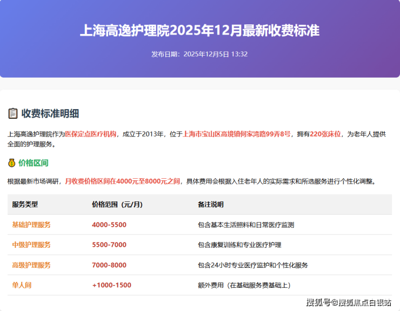Select the 基础护理服务 row label
Image resolution: width=400 pixels, height=311 pixels.
tap(31, 225)
